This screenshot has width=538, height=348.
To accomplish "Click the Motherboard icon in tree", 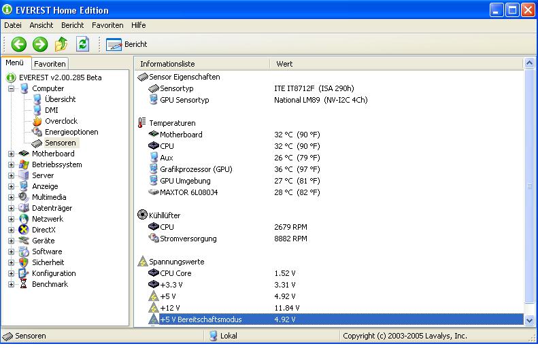I will 24,154.
